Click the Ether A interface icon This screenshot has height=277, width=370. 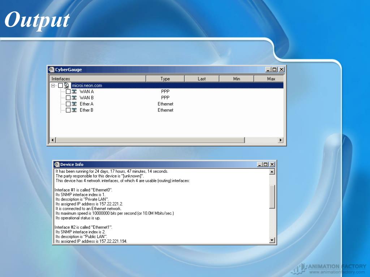tap(74, 104)
